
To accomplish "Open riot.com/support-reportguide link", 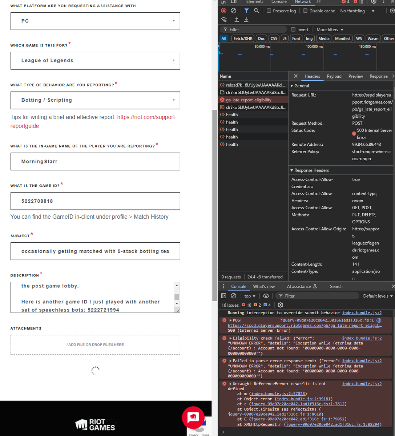I will click(x=94, y=121).
